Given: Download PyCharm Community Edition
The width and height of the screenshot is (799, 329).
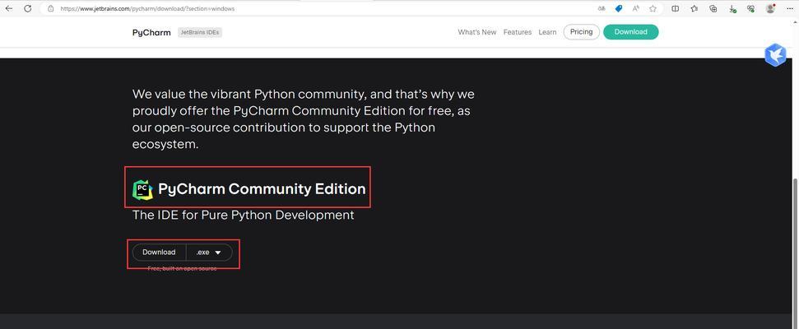Looking at the screenshot, I should [159, 253].
